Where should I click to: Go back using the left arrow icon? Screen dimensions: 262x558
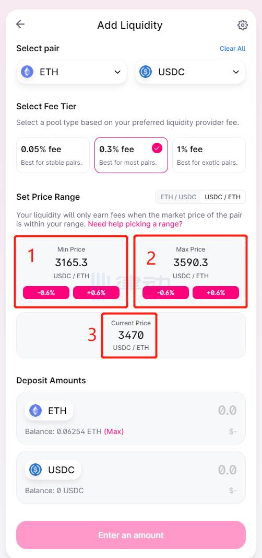click(x=20, y=24)
